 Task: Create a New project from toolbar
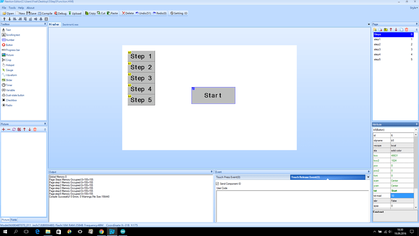pos(20,13)
